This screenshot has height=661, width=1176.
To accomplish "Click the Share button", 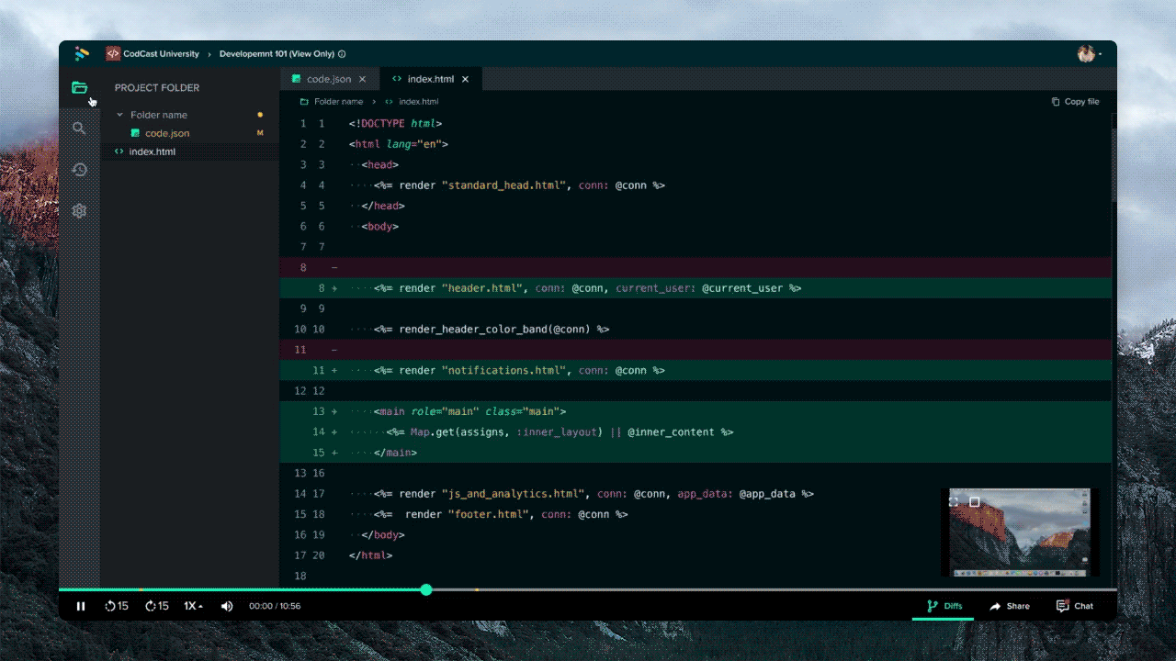I will point(1010,606).
